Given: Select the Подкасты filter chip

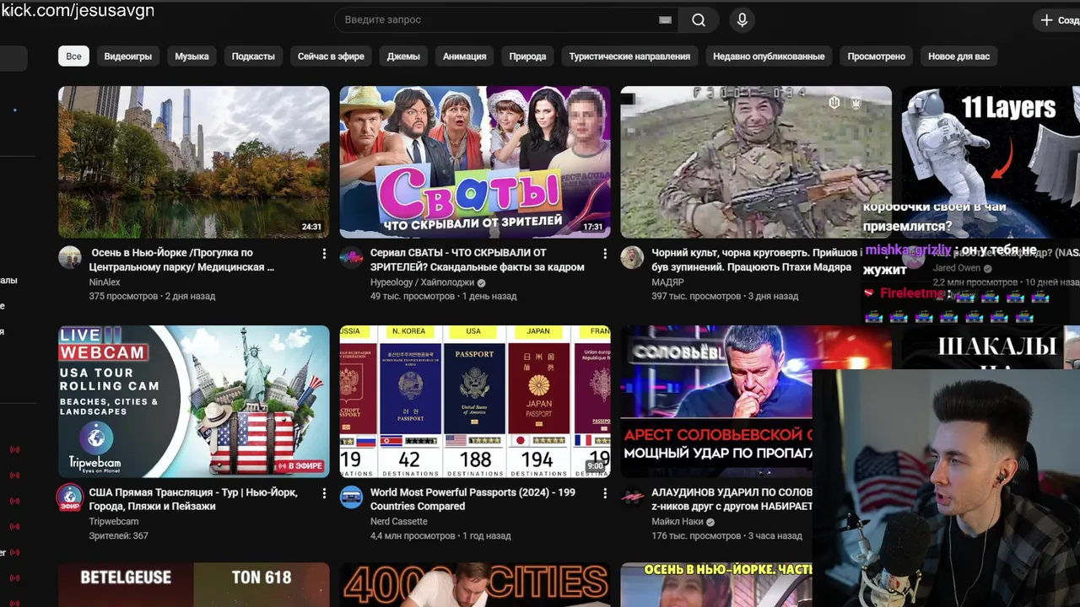Looking at the screenshot, I should point(253,56).
